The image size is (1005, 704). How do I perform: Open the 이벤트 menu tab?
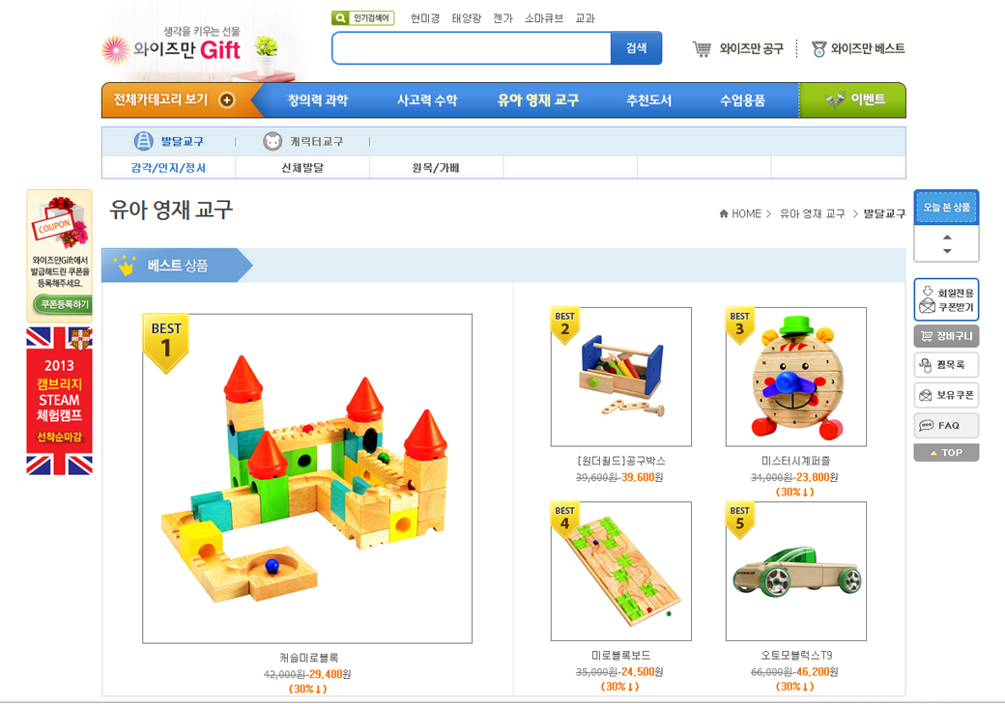tap(852, 99)
